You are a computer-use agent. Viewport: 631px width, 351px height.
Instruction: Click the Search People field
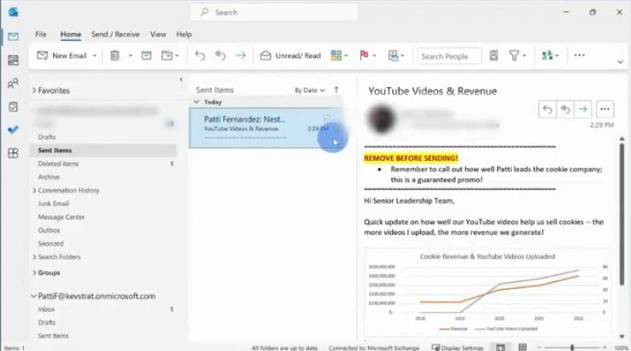449,56
